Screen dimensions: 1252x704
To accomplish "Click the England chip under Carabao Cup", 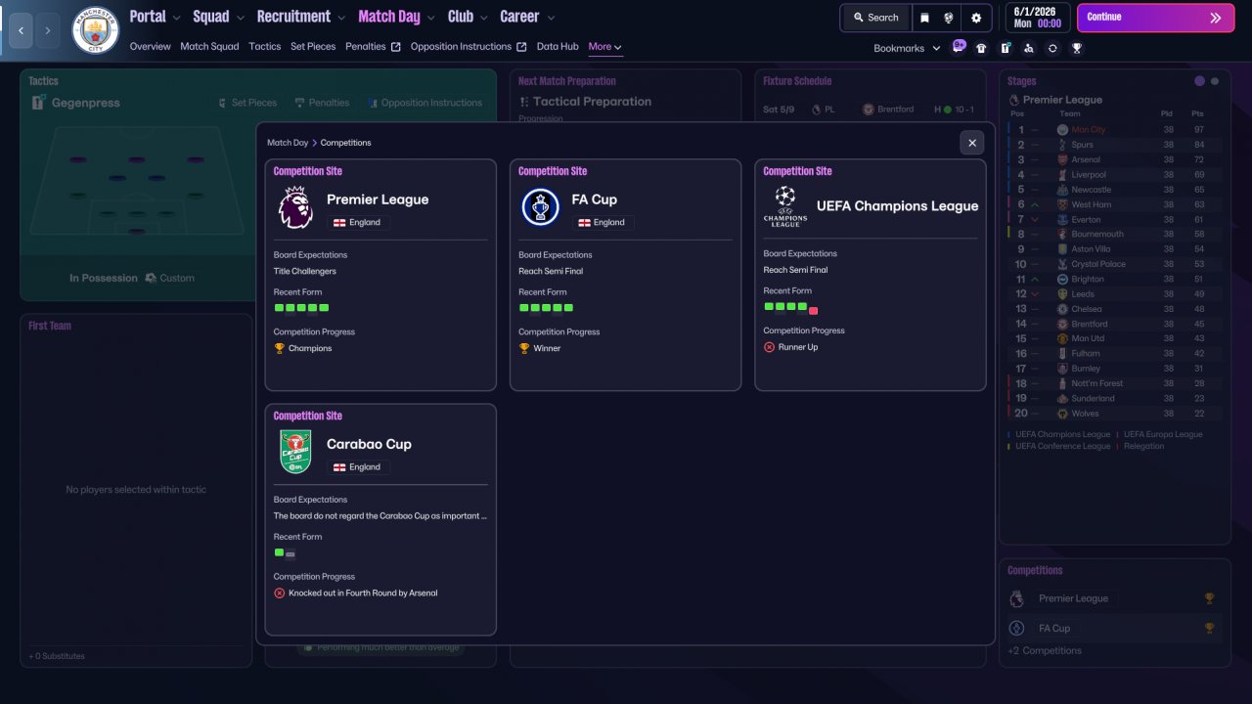I will [358, 466].
